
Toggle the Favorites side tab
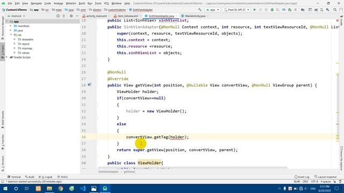pyautogui.click(x=3, y=142)
